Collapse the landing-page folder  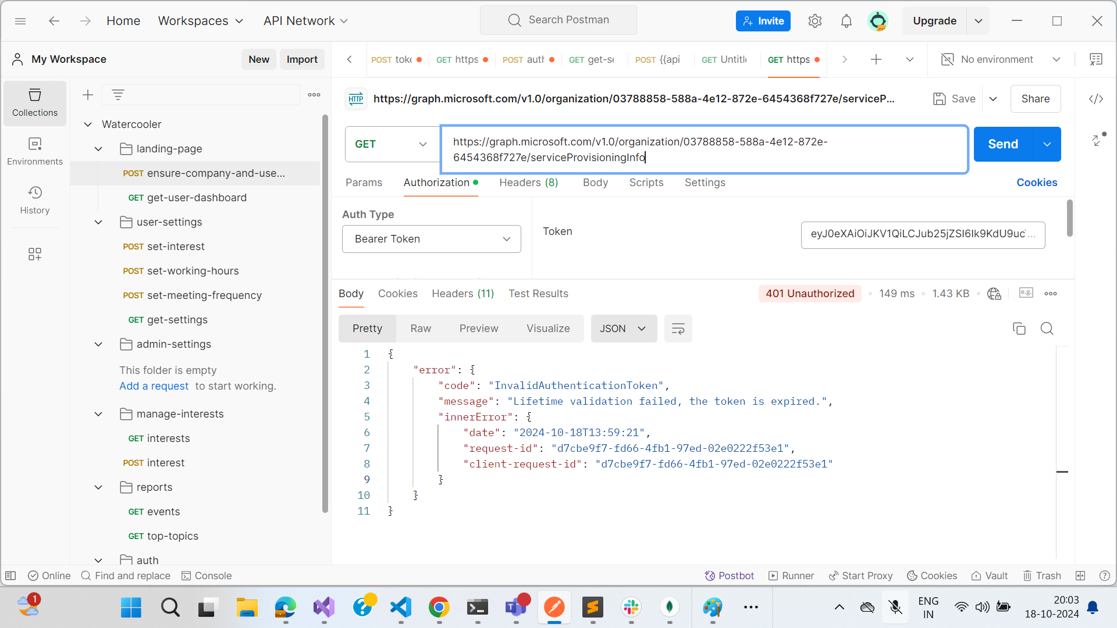[x=98, y=149]
